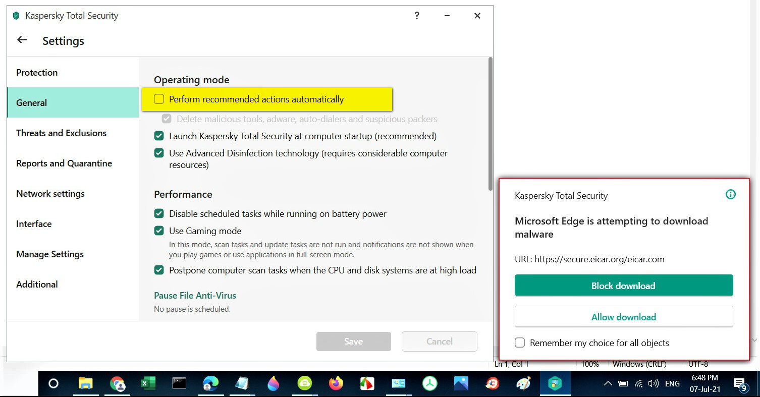Enable Perform recommended actions automatically
This screenshot has height=397, width=760.
coord(159,99)
